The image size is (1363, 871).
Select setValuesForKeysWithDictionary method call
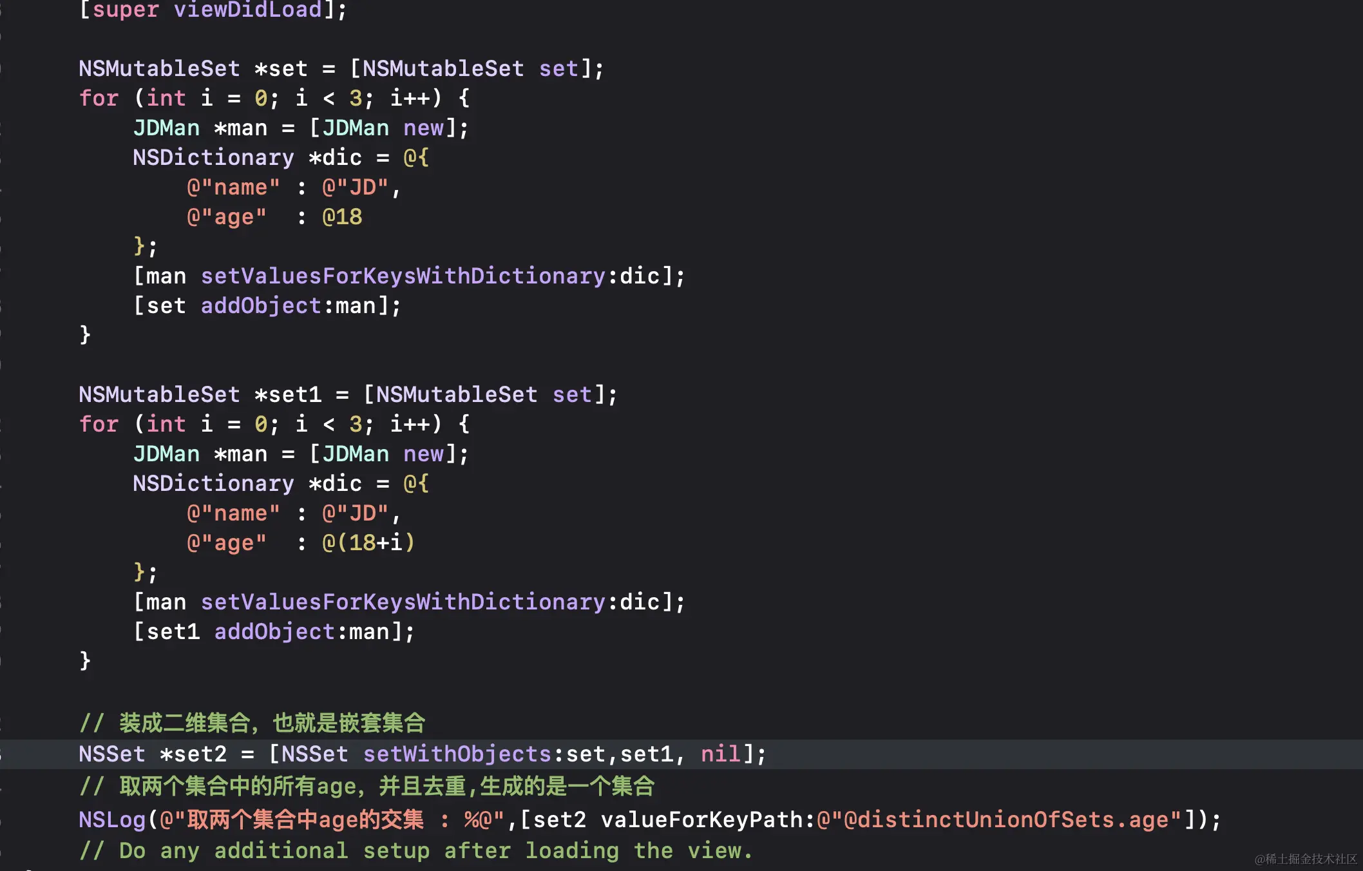pos(406,276)
